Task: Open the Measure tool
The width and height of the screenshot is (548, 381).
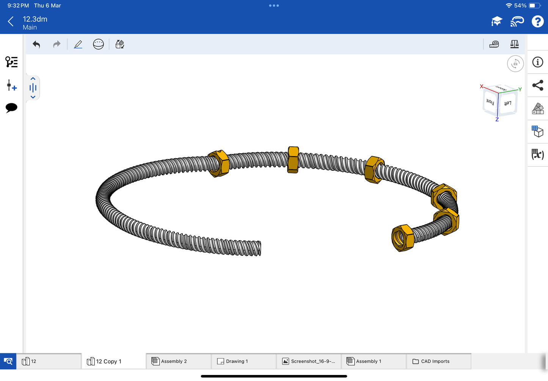Action: pos(494,44)
